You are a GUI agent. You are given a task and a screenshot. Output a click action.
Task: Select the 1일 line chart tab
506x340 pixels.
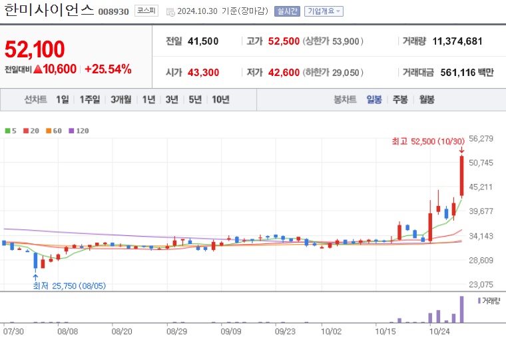pyautogui.click(x=63, y=99)
